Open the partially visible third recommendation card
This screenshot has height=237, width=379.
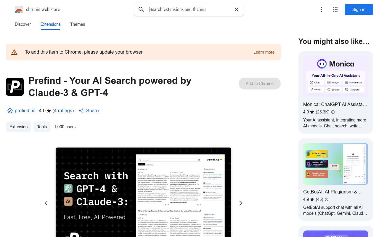pyautogui.click(x=336, y=232)
